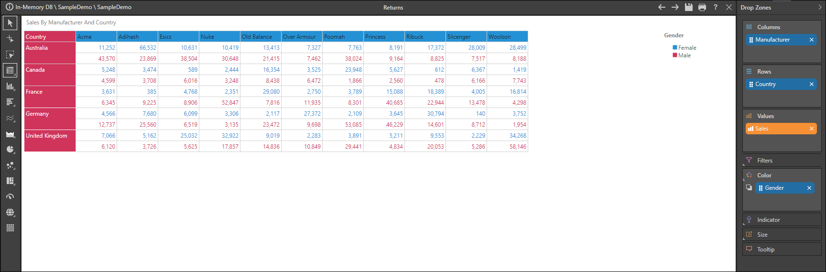Expand the Tooltip drop zone

click(x=782, y=250)
